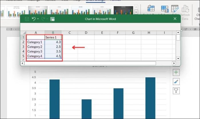This screenshot has width=200, height=119.
Task: Click the spreadsheet vertical scroll down arrow
Action: tap(178, 59)
